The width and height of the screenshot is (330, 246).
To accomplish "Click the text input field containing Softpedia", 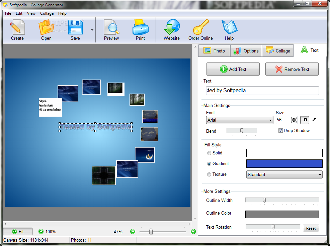I will (262, 90).
